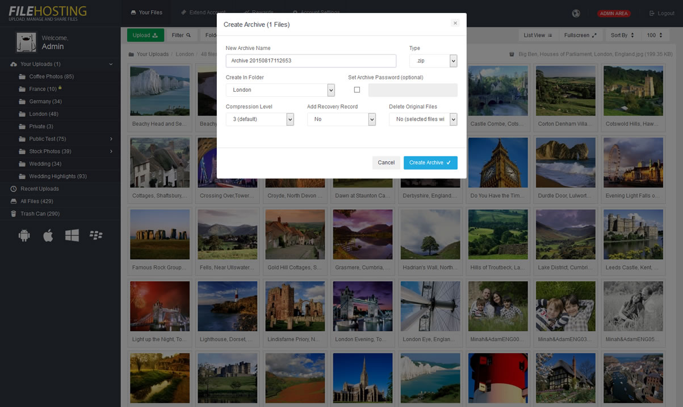Click Your Uploads in the breadcrumb

tap(153, 54)
